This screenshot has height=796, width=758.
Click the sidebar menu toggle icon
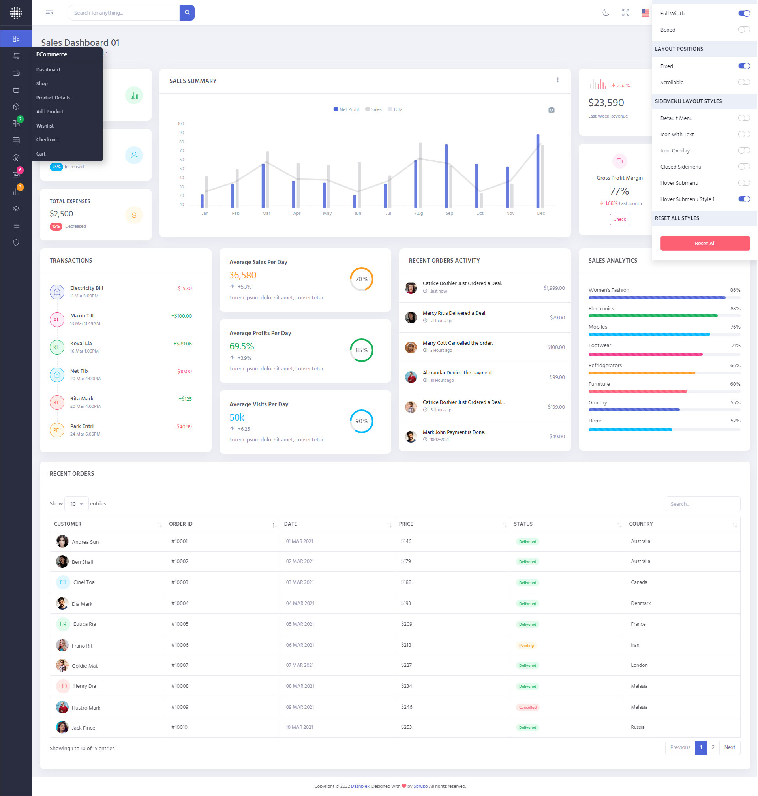(x=49, y=13)
